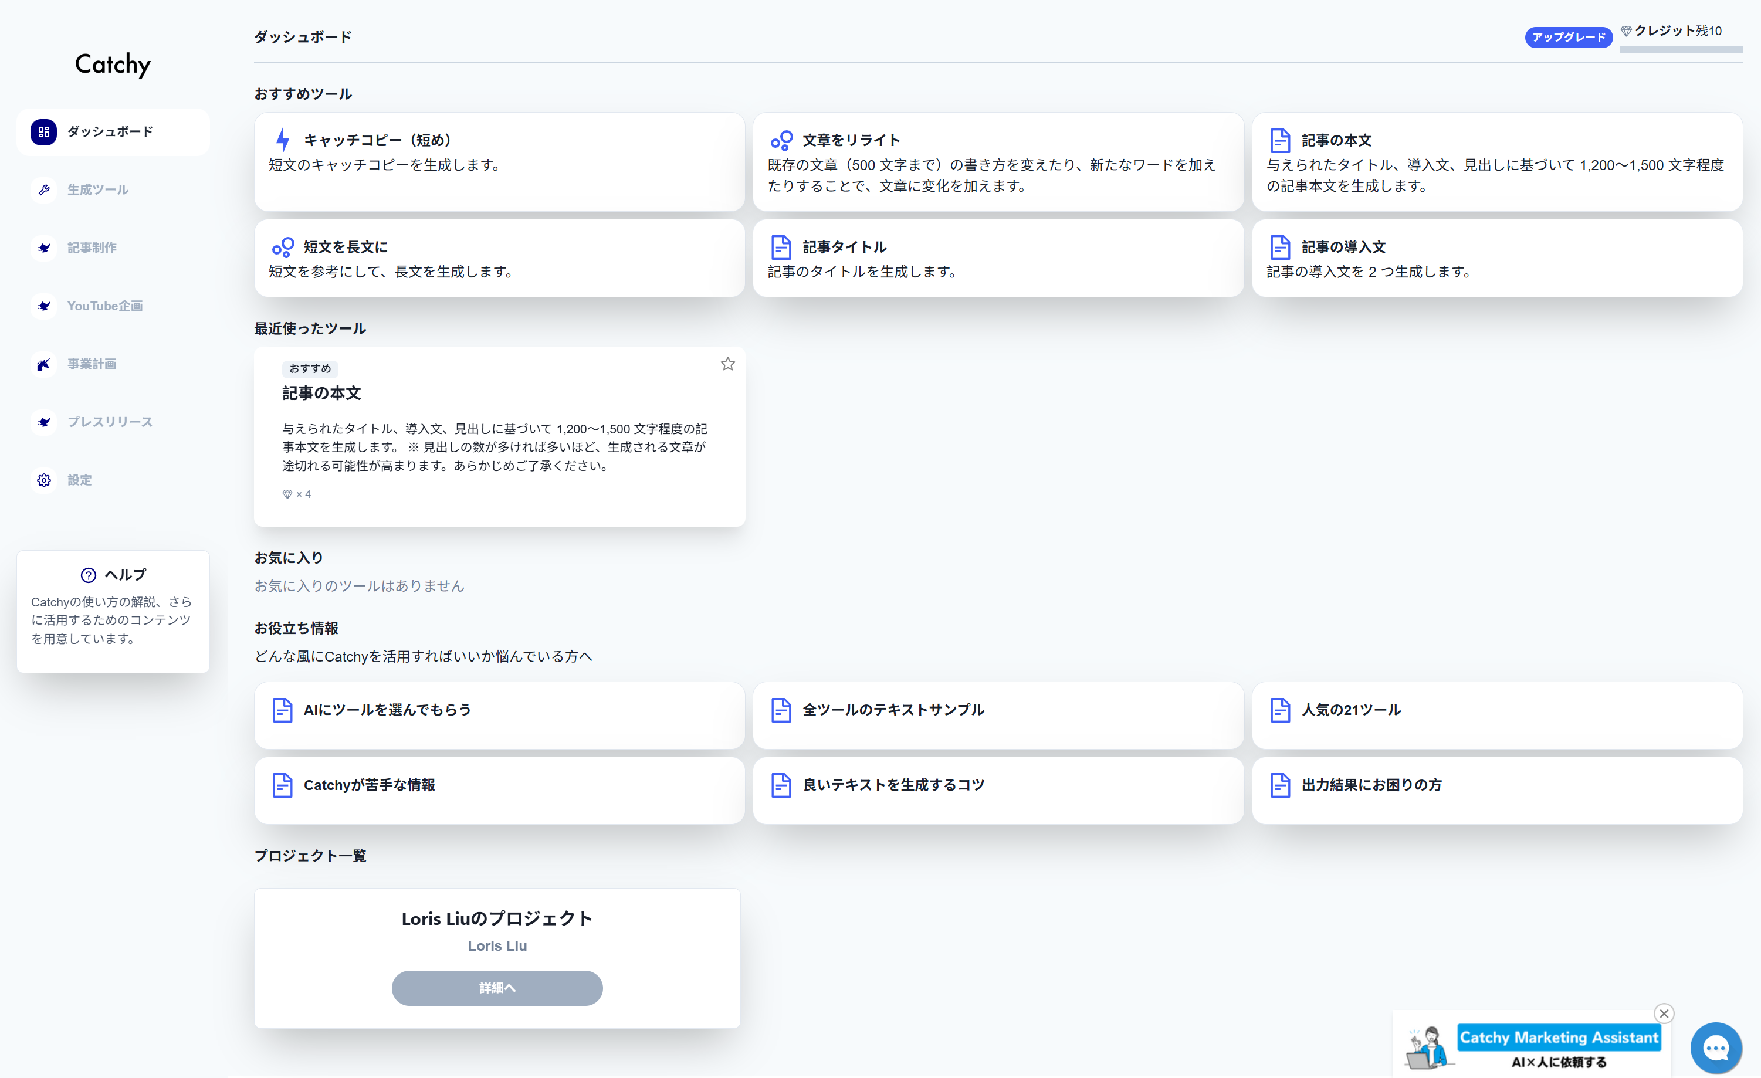
Task: Close the Catchy Marketing Assistant banner
Action: pyautogui.click(x=1664, y=1013)
